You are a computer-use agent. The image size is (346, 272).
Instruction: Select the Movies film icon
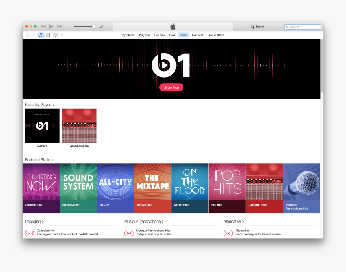tap(48, 35)
